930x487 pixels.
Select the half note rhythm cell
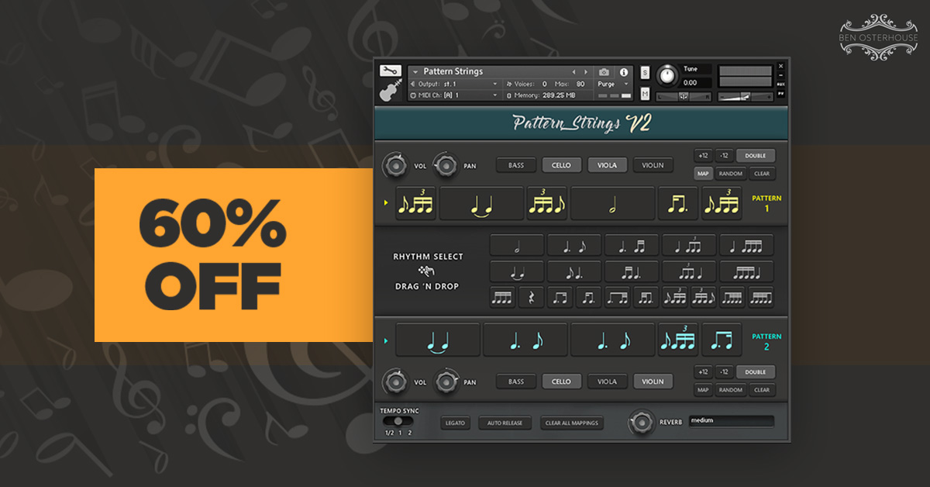pyautogui.click(x=517, y=246)
